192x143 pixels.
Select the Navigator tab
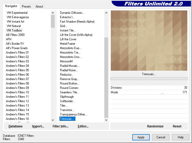pyautogui.click(x=11, y=6)
